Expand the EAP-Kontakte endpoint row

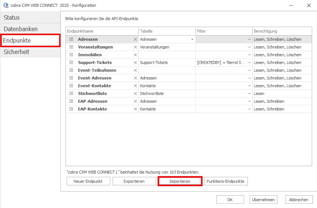coord(71,109)
